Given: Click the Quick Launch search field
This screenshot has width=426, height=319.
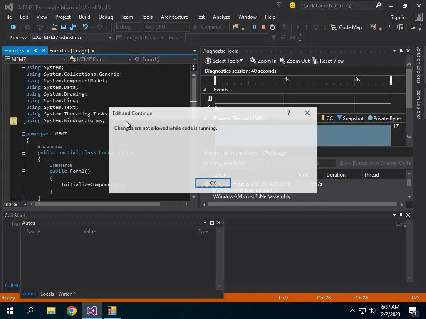Looking at the screenshot, I should click(x=341, y=6).
